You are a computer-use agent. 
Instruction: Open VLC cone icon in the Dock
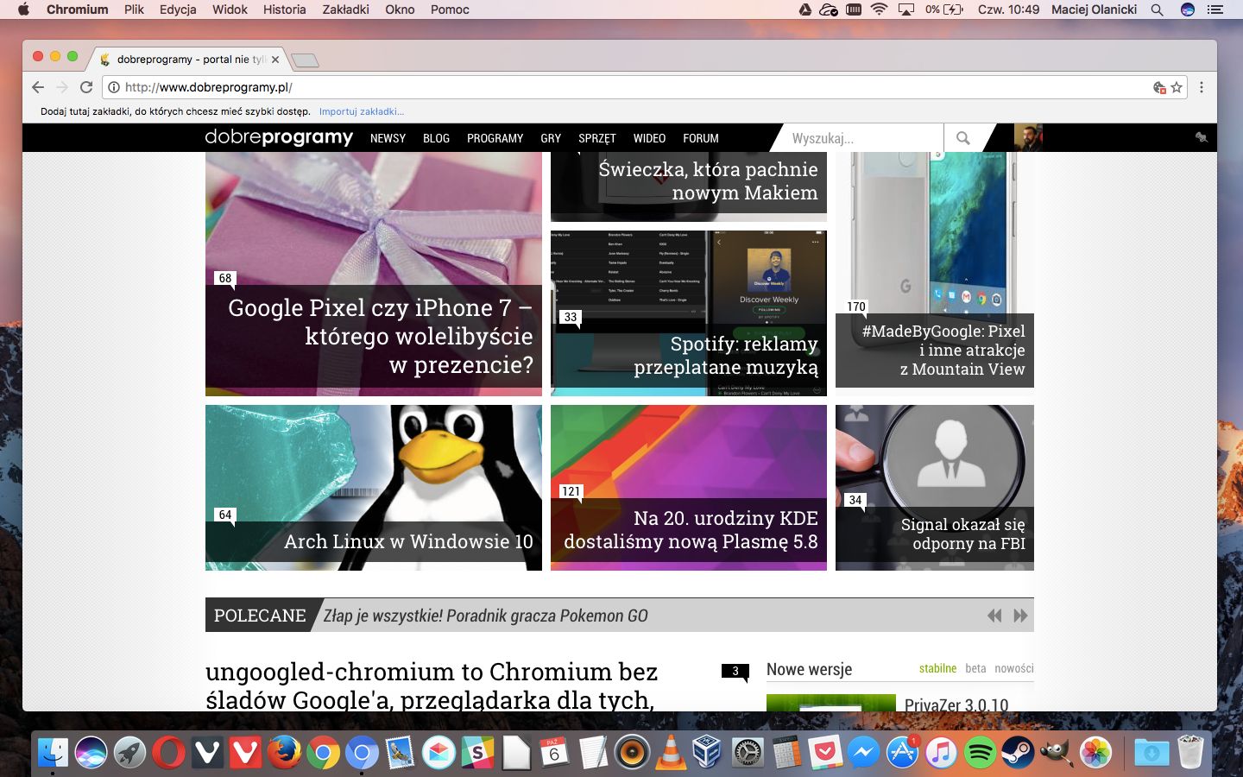click(x=671, y=753)
